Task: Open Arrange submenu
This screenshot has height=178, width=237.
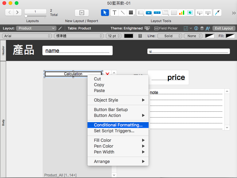Action: point(118,161)
